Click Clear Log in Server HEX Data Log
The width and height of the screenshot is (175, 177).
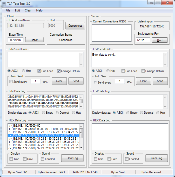156,158
